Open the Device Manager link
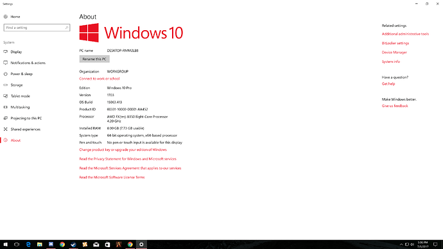Screen dimensions: 443x249 (x=394, y=53)
